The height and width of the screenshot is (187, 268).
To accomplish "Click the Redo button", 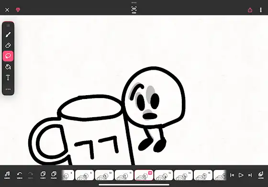I will click(x=31, y=175).
